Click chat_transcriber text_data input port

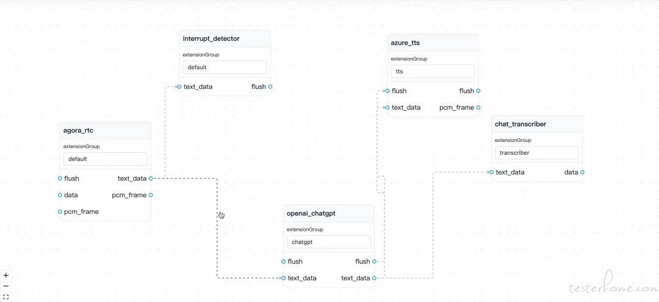[491, 172]
